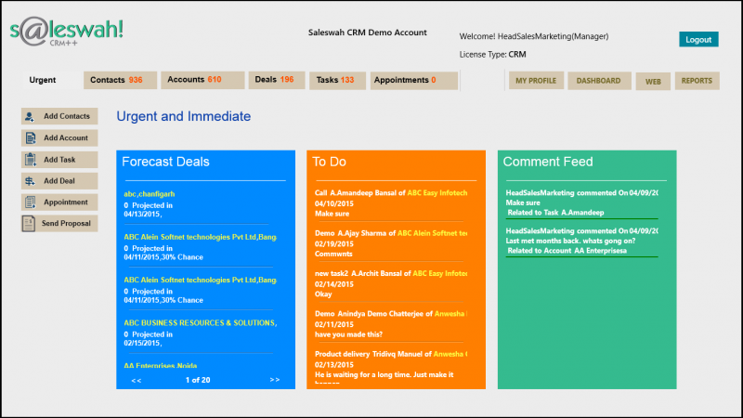This screenshot has height=418, width=743.
Task: Click 'have you made this?' task note
Action: pos(349,334)
